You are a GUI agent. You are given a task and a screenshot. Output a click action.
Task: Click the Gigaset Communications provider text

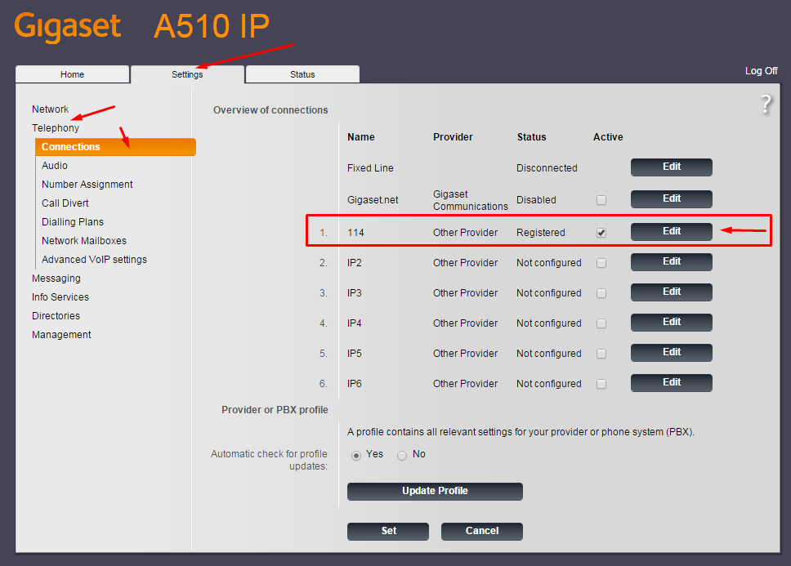(x=470, y=200)
